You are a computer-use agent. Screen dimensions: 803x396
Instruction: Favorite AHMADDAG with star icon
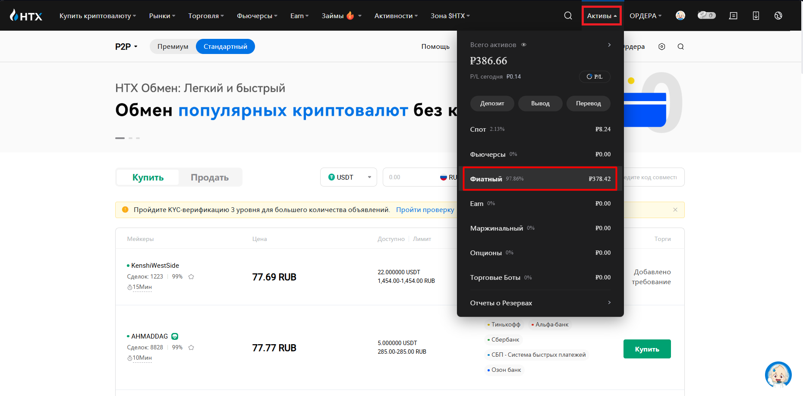191,348
